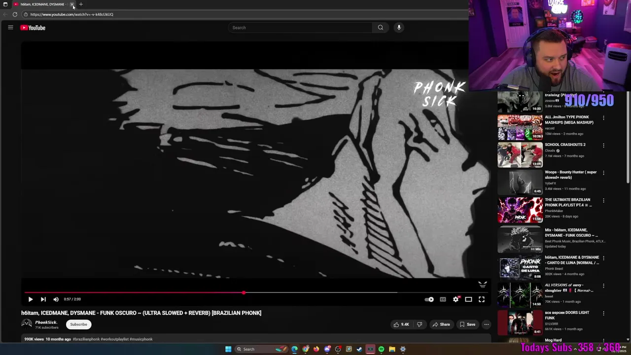Image resolution: width=631 pixels, height=355 pixels.
Task: Click the search magnifier button
Action: [381, 28]
